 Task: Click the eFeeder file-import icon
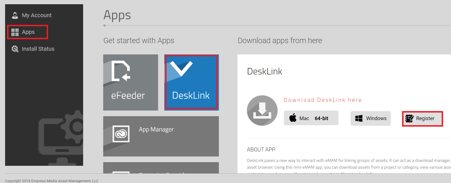121,71
